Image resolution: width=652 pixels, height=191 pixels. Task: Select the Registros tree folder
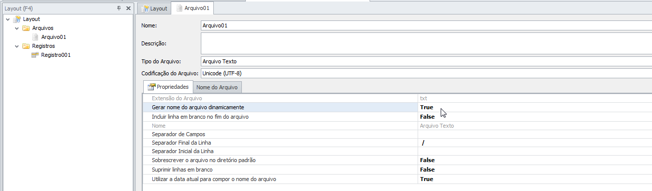tap(44, 46)
